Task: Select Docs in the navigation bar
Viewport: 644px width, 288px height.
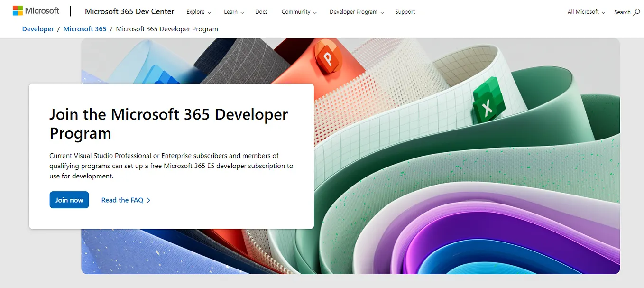Action: pos(261,12)
